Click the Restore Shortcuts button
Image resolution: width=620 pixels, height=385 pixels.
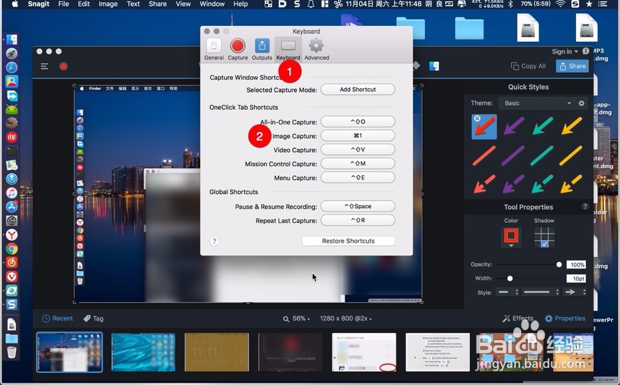pyautogui.click(x=348, y=241)
